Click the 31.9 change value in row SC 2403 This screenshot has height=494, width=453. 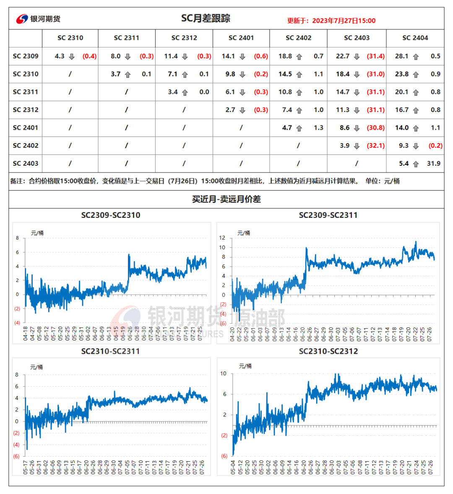click(433, 164)
